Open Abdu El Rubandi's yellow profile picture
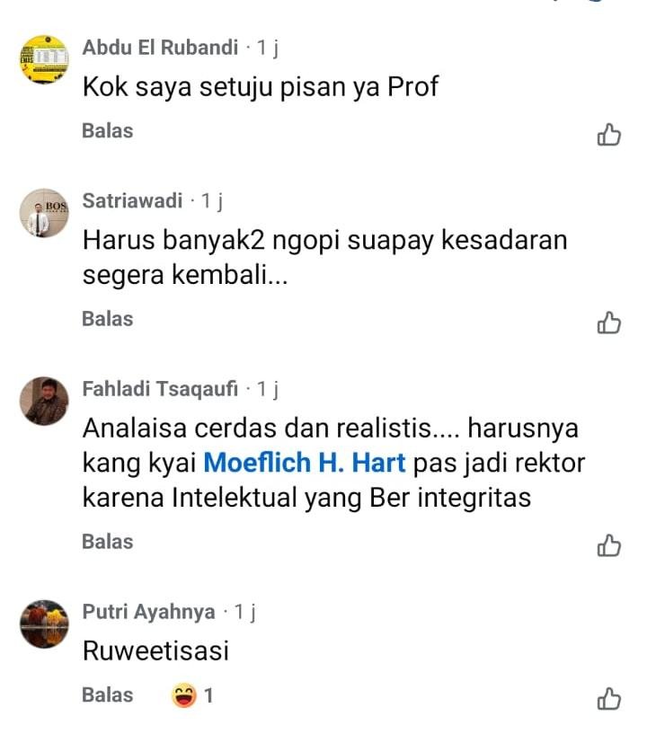Viewport: 647px width, 734px height. (44, 59)
